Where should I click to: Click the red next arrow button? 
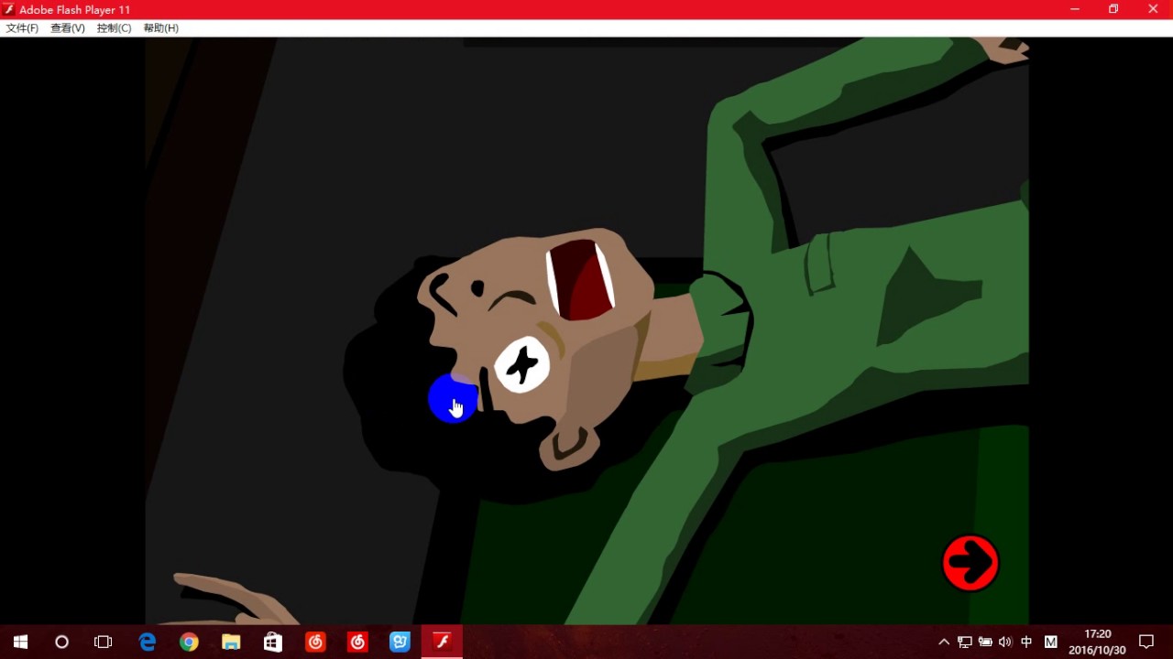[970, 563]
